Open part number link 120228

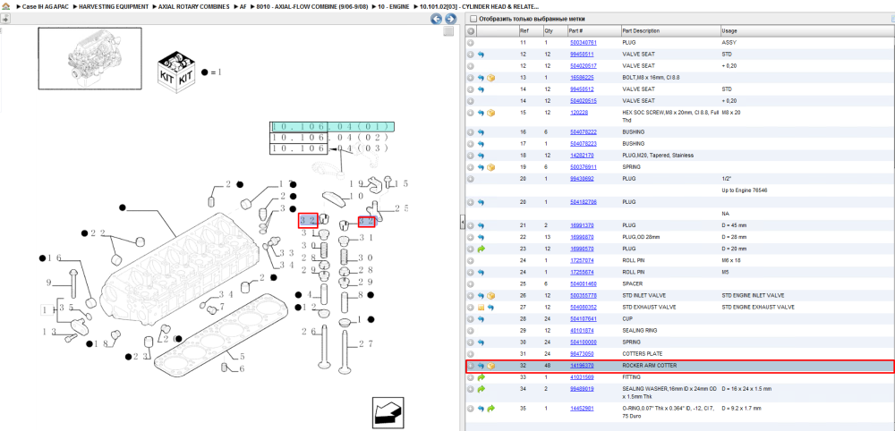[x=579, y=113]
